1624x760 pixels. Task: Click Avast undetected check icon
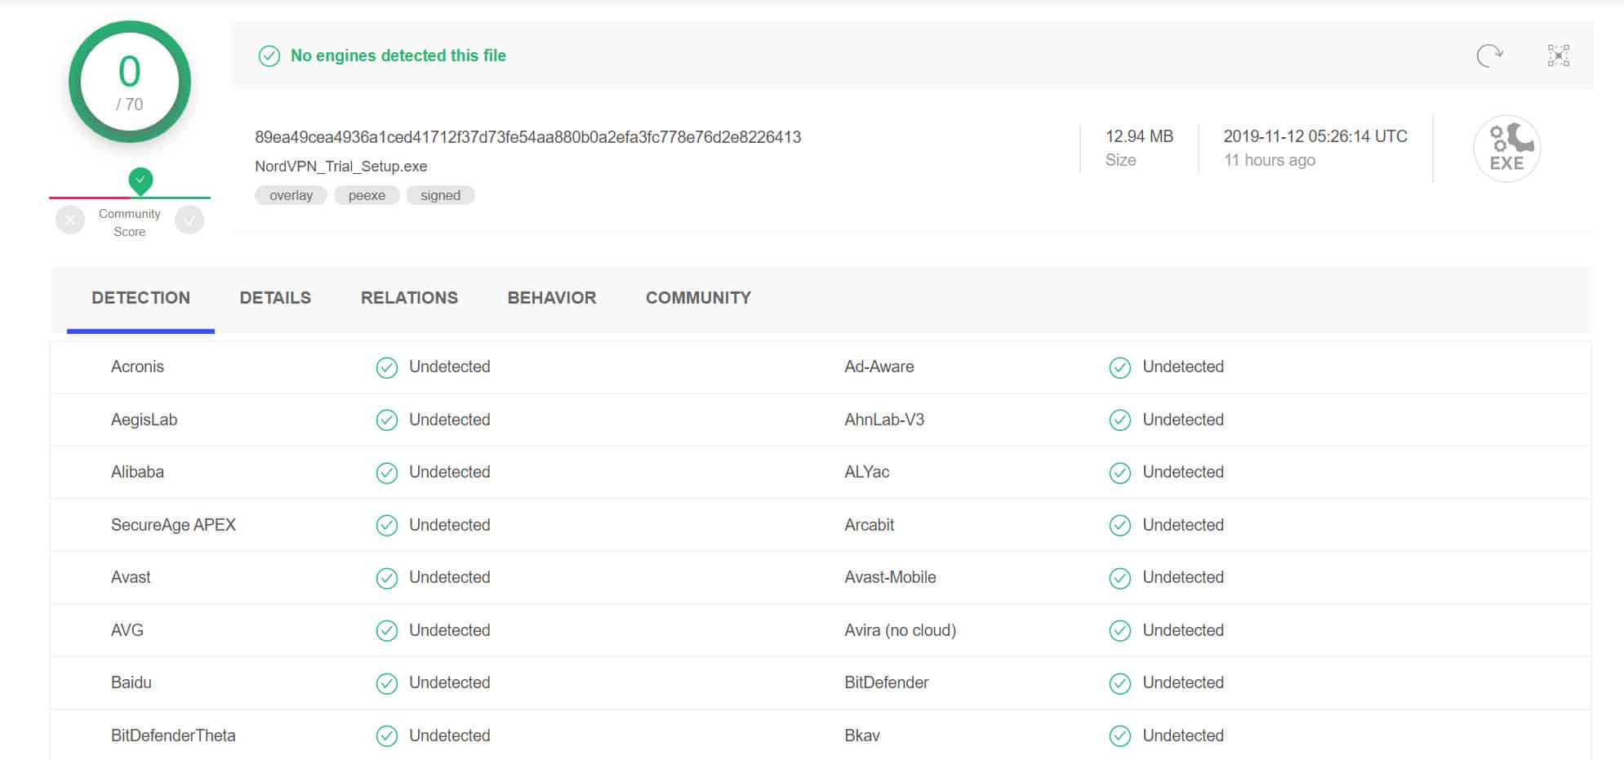pos(386,578)
